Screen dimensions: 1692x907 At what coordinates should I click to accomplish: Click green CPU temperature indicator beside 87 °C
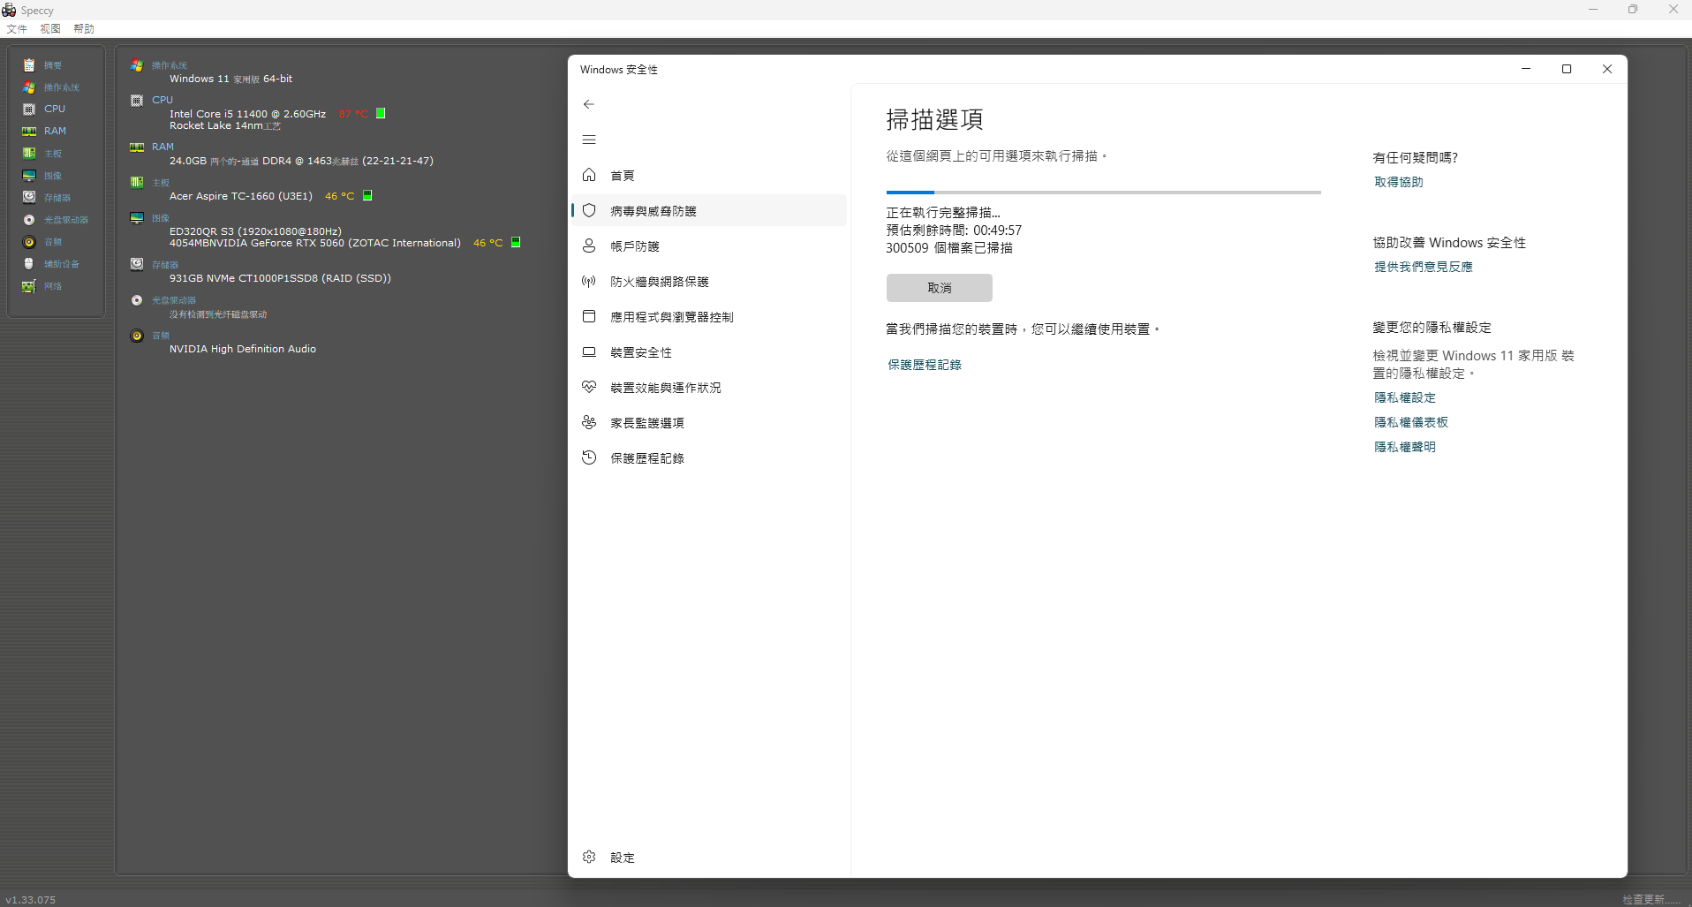pos(381,114)
